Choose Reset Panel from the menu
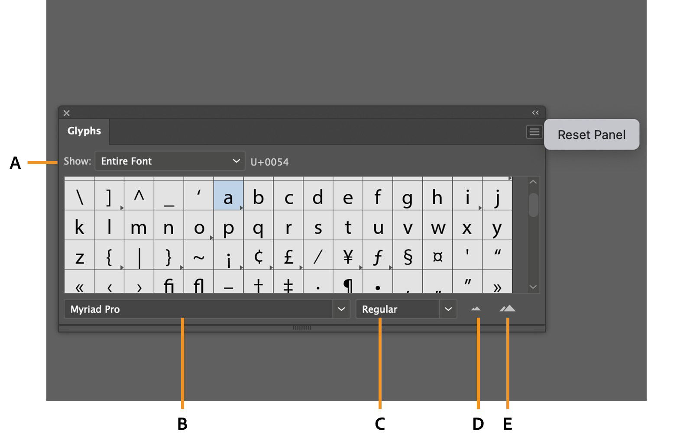Screen dimensions: 693x447 (x=592, y=135)
